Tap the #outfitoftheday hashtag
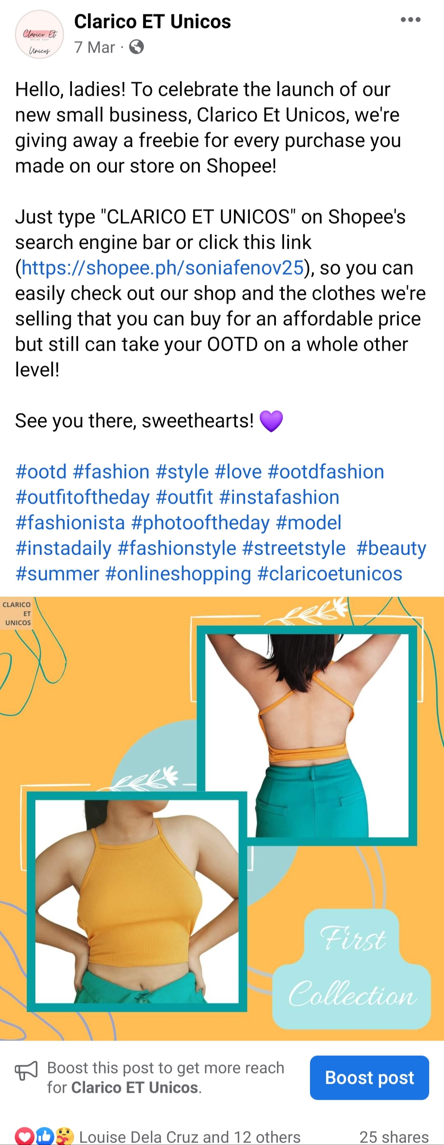This screenshot has width=444, height=1145. tap(83, 497)
